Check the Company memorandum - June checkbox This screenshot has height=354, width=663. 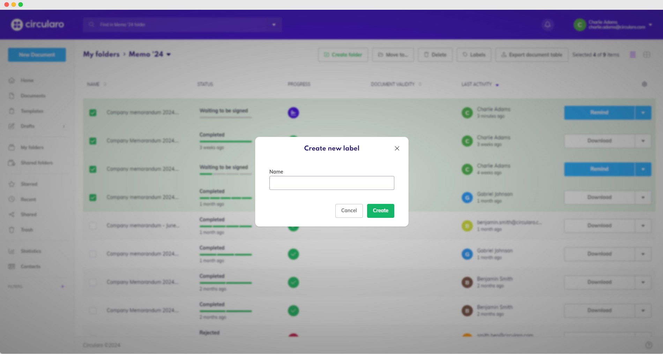93,226
